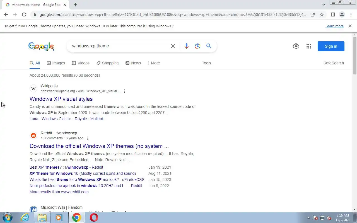Switch to the News tab
The image size is (357, 223).
tap(133, 63)
